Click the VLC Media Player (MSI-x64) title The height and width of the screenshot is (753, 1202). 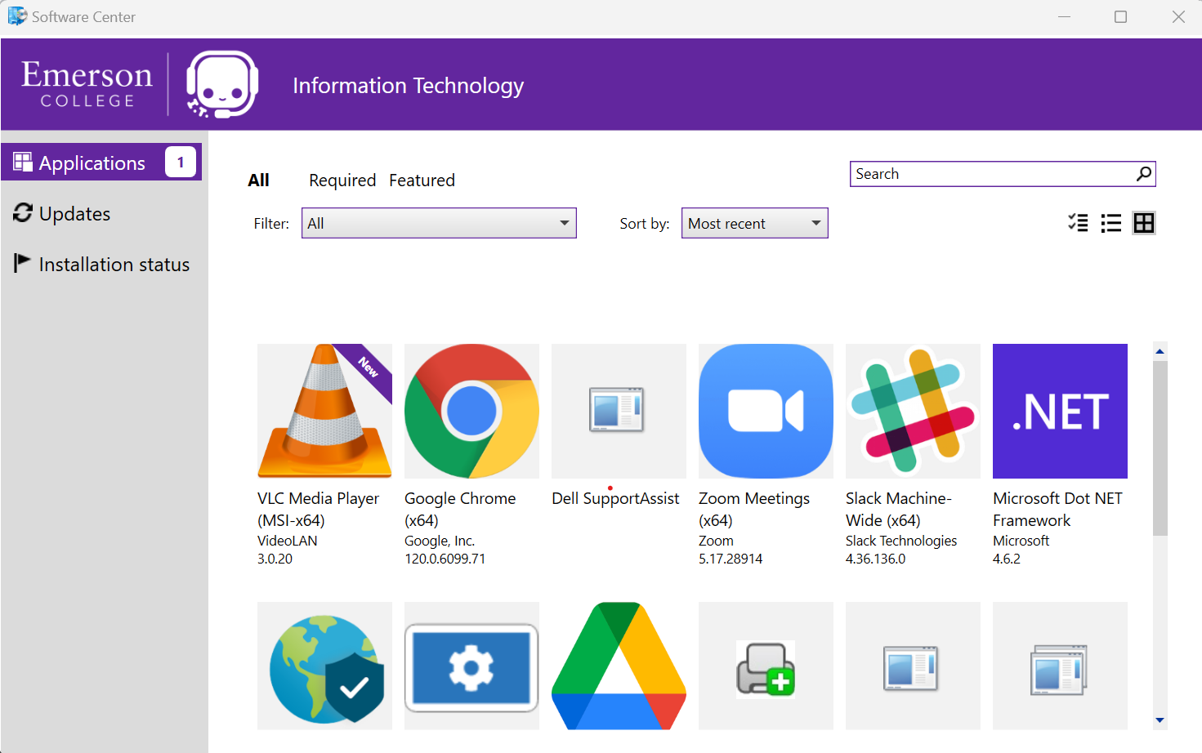[318, 509]
